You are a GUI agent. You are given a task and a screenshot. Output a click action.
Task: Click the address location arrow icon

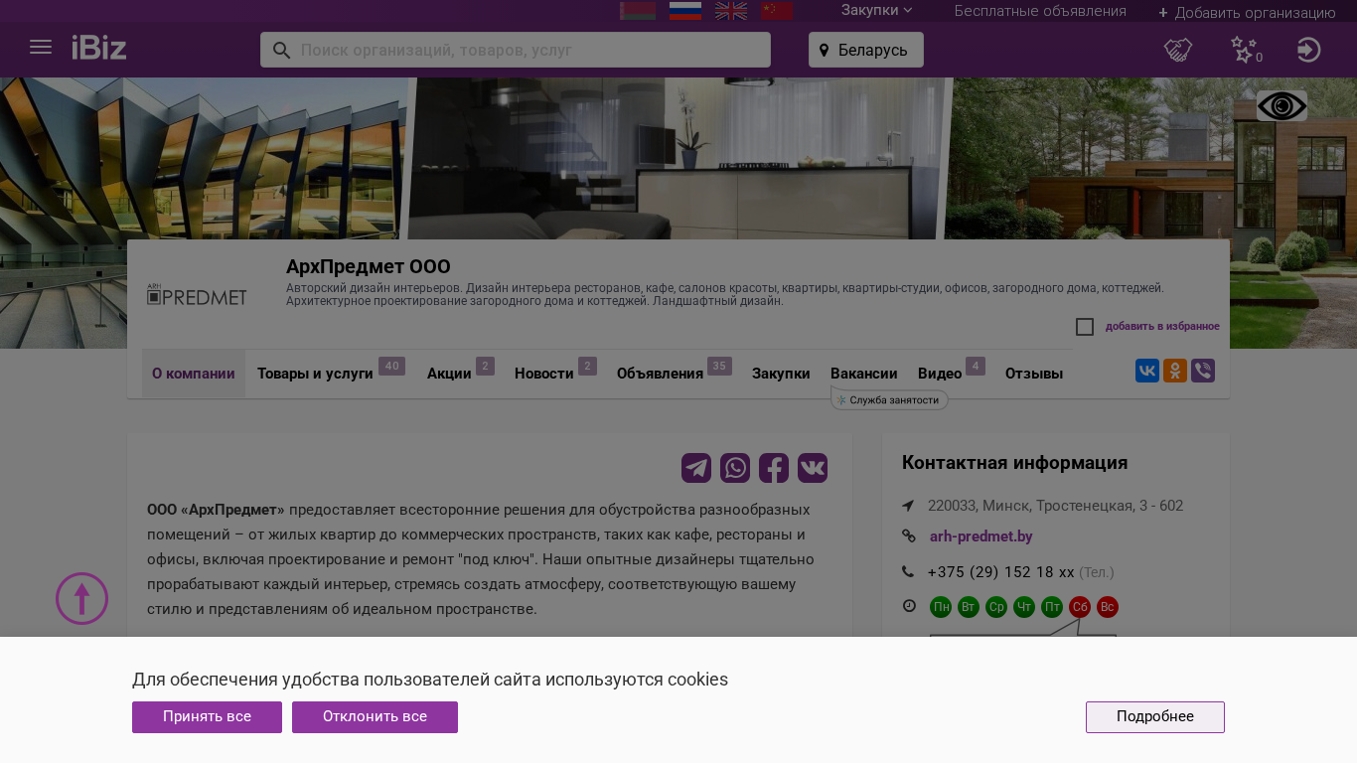pyautogui.click(x=908, y=506)
